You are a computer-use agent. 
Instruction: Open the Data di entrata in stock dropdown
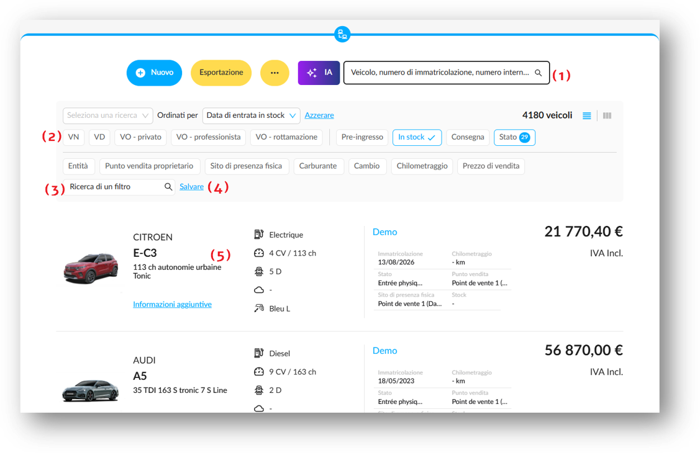coord(252,115)
